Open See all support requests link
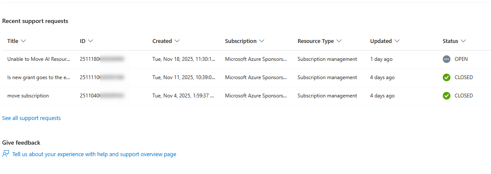This screenshot has width=491, height=174. click(32, 118)
